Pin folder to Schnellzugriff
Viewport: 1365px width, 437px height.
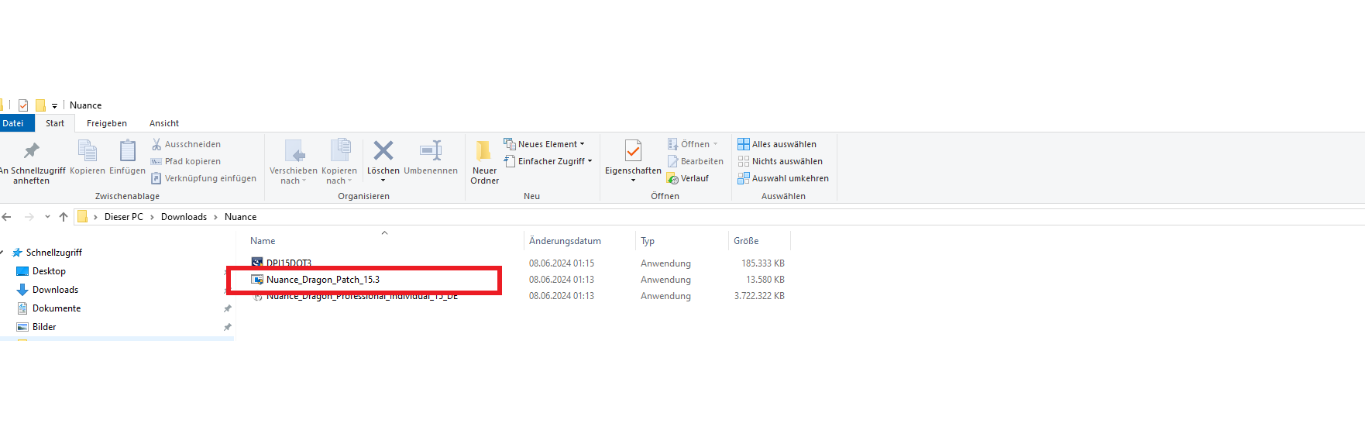point(31,163)
